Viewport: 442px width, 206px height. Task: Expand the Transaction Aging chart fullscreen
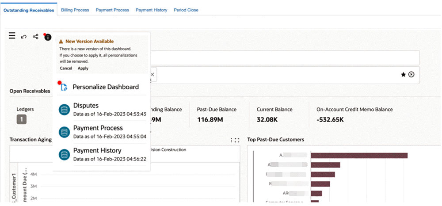click(237, 140)
